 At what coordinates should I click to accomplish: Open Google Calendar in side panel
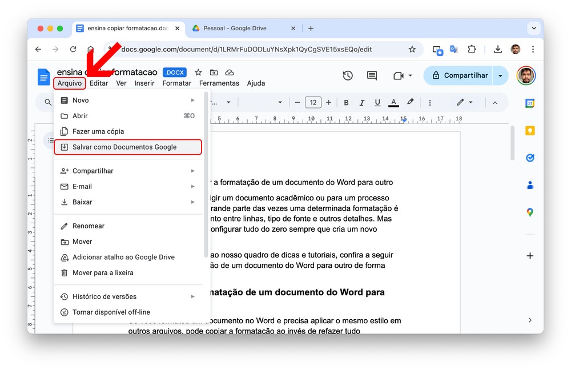[x=530, y=103]
